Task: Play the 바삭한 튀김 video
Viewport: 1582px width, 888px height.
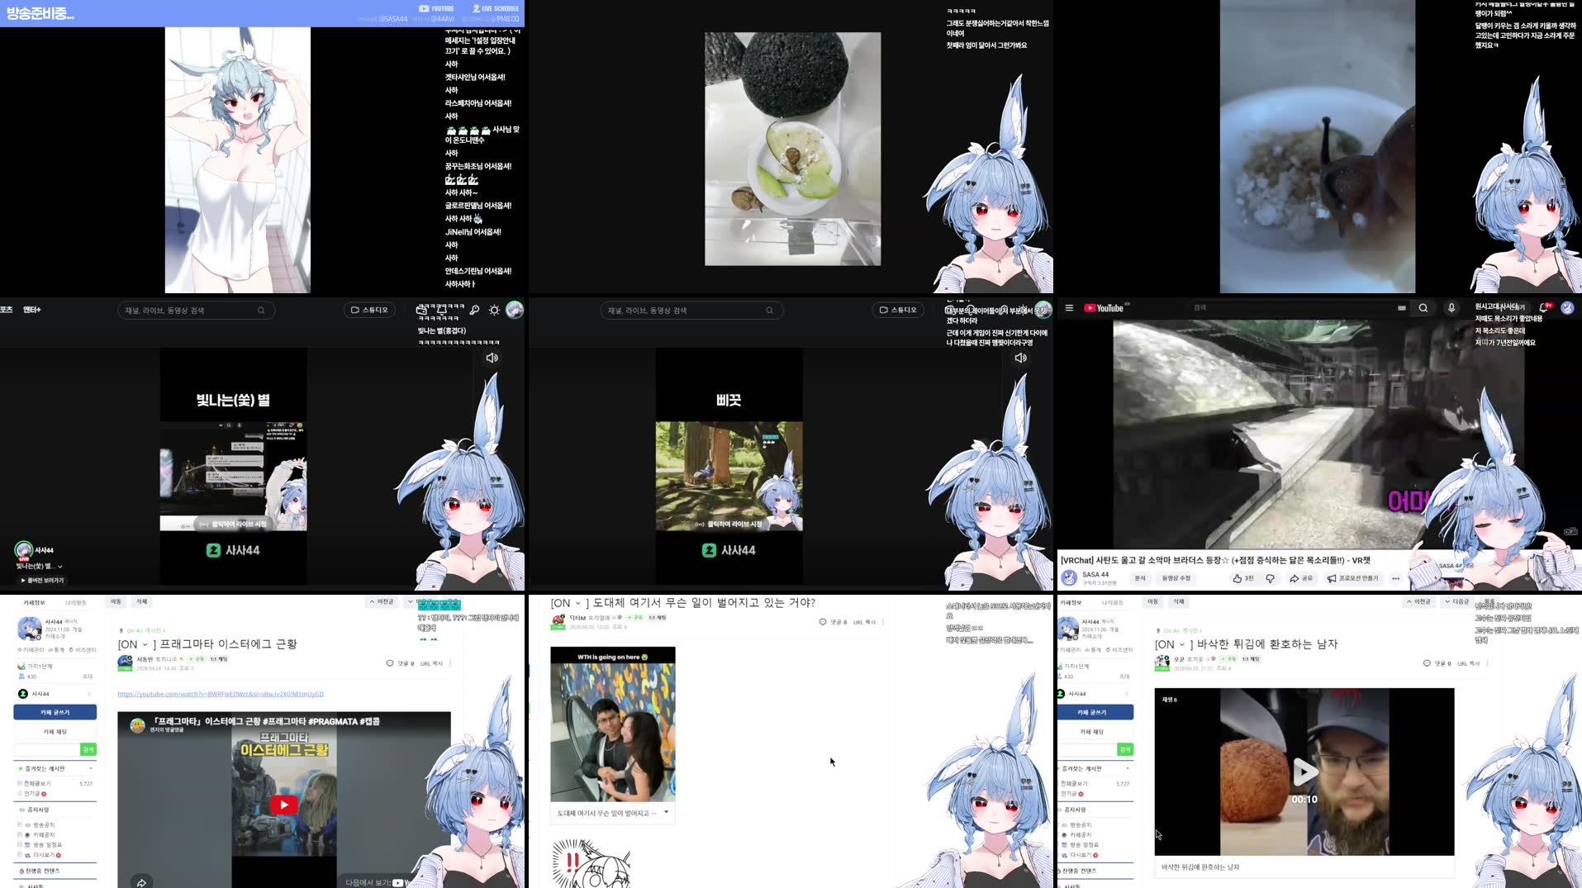Action: pos(1304,772)
